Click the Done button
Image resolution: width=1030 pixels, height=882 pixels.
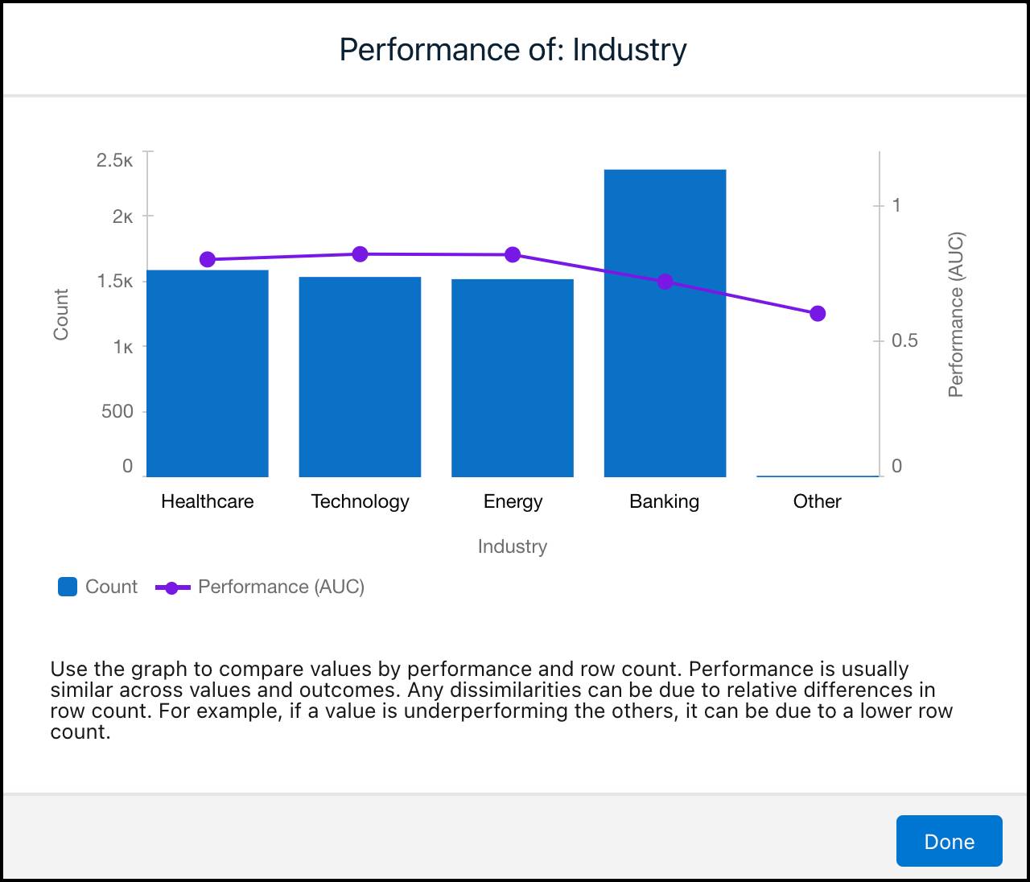click(x=949, y=841)
